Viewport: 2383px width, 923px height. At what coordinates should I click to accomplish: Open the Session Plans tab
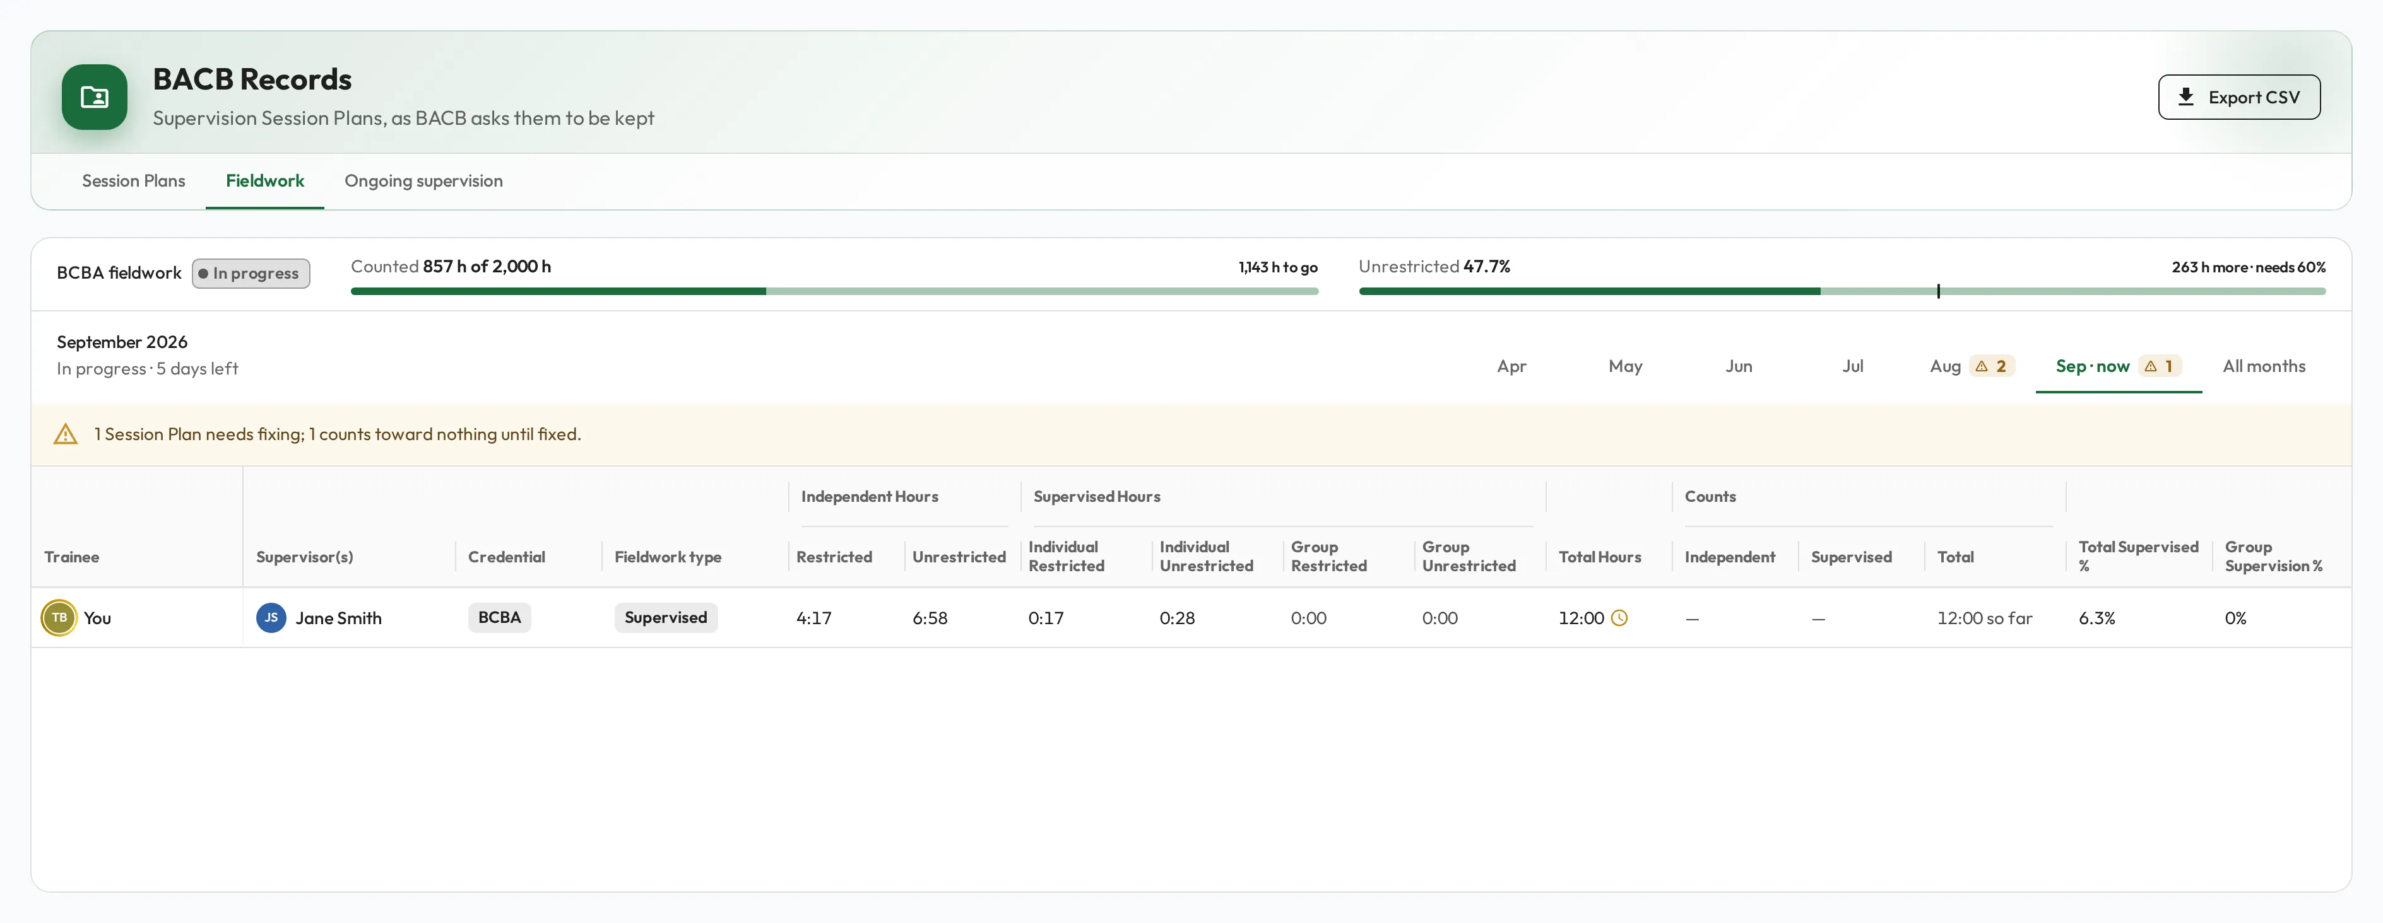tap(133, 181)
